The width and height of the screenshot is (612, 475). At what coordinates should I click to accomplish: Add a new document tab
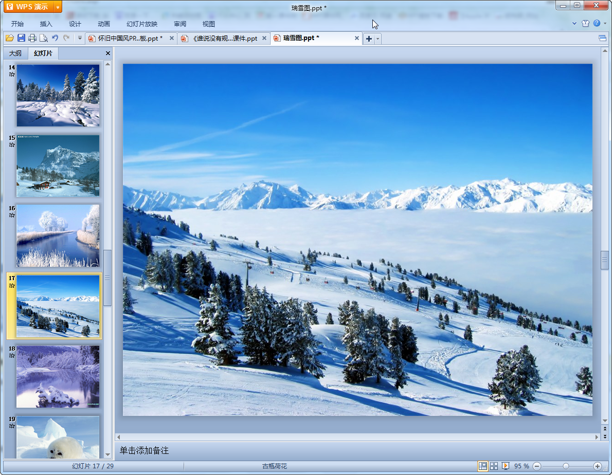click(369, 39)
